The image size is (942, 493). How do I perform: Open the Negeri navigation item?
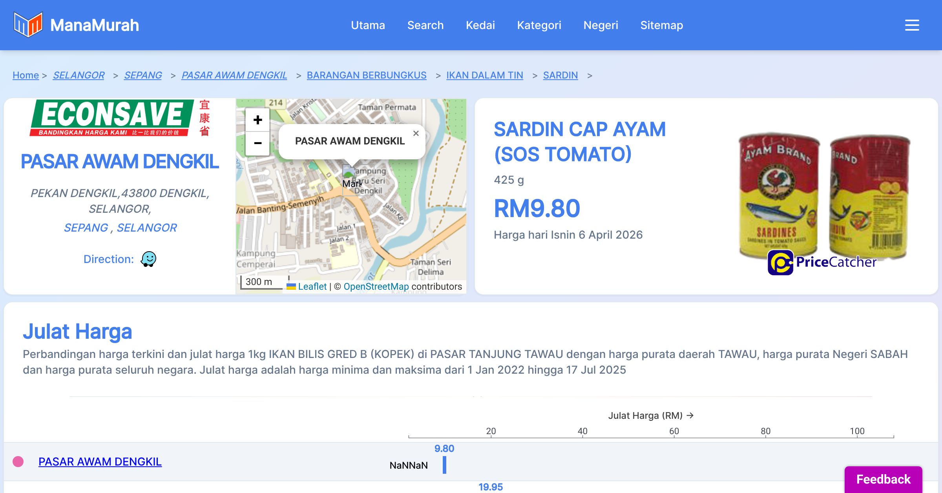coord(601,25)
